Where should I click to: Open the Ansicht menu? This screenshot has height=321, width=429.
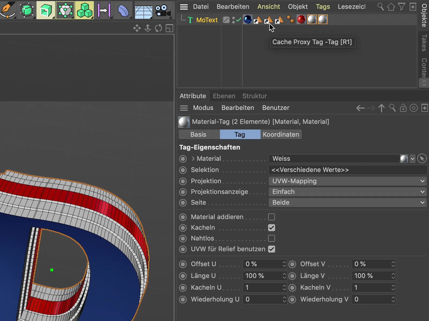point(269,7)
